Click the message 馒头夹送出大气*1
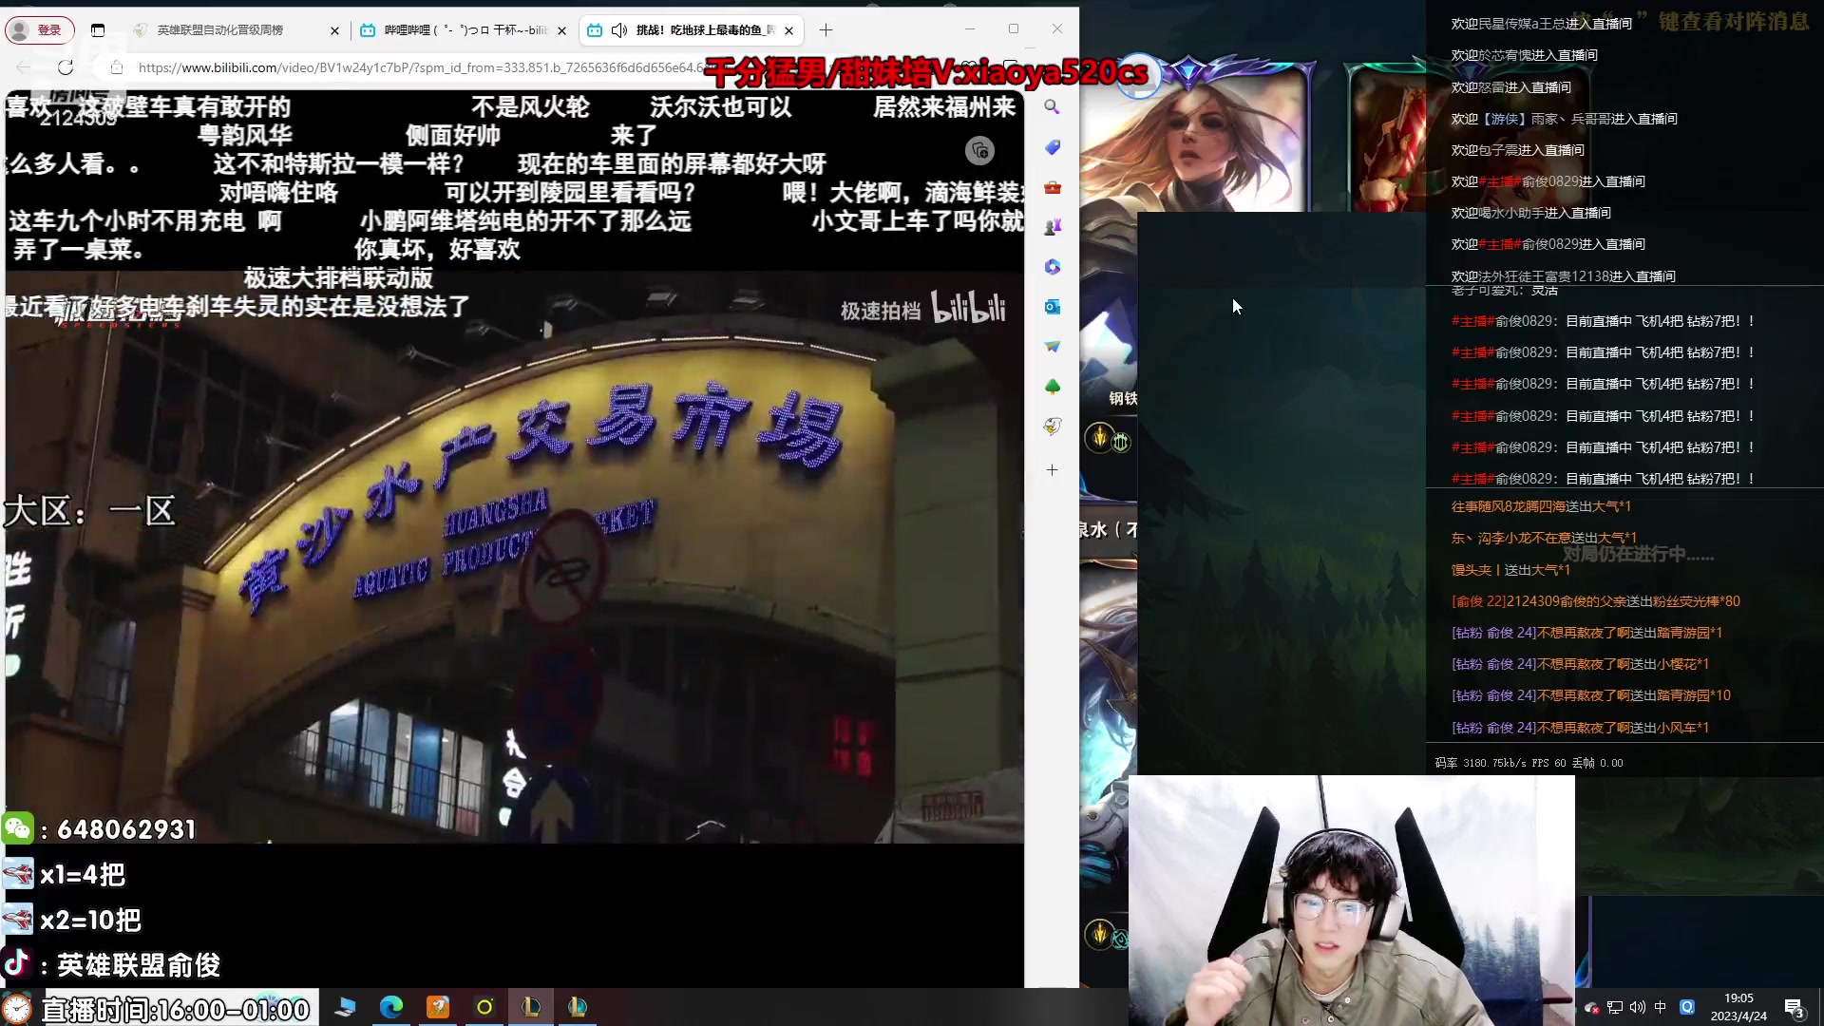 coord(1510,570)
